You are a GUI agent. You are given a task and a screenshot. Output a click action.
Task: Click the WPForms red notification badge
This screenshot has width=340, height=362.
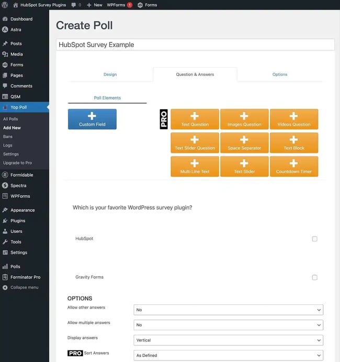point(130,5)
